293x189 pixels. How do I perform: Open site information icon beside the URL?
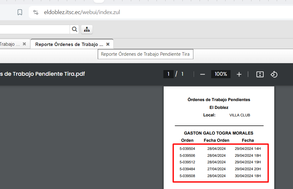click(36, 13)
